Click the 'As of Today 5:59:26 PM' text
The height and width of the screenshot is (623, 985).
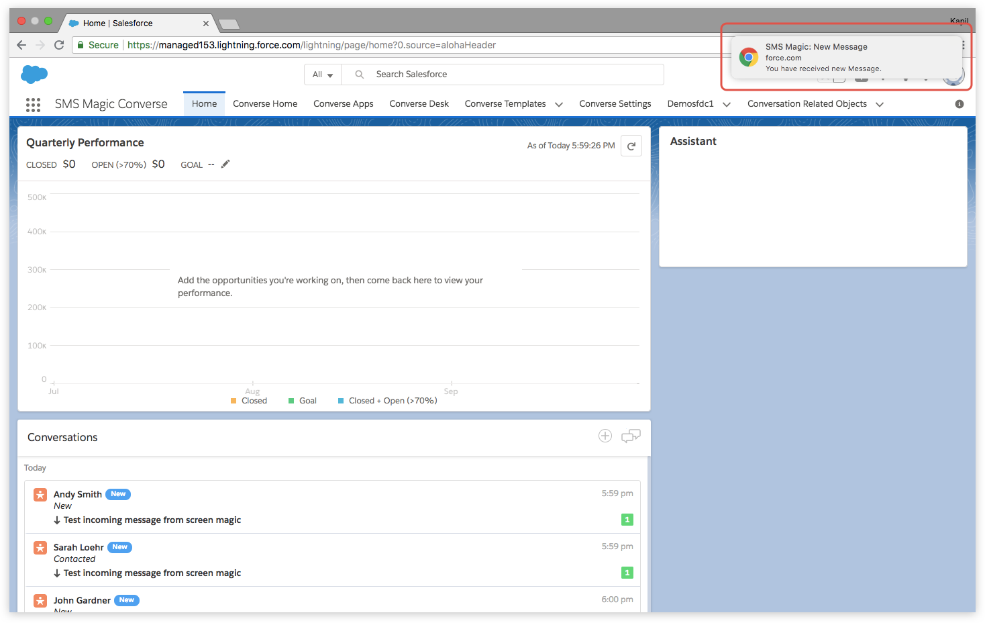click(x=571, y=146)
